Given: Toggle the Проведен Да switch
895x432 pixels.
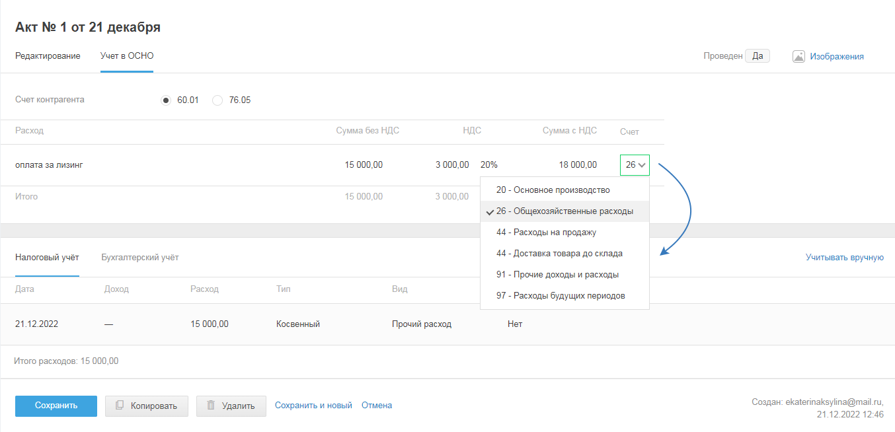Looking at the screenshot, I should (757, 56).
